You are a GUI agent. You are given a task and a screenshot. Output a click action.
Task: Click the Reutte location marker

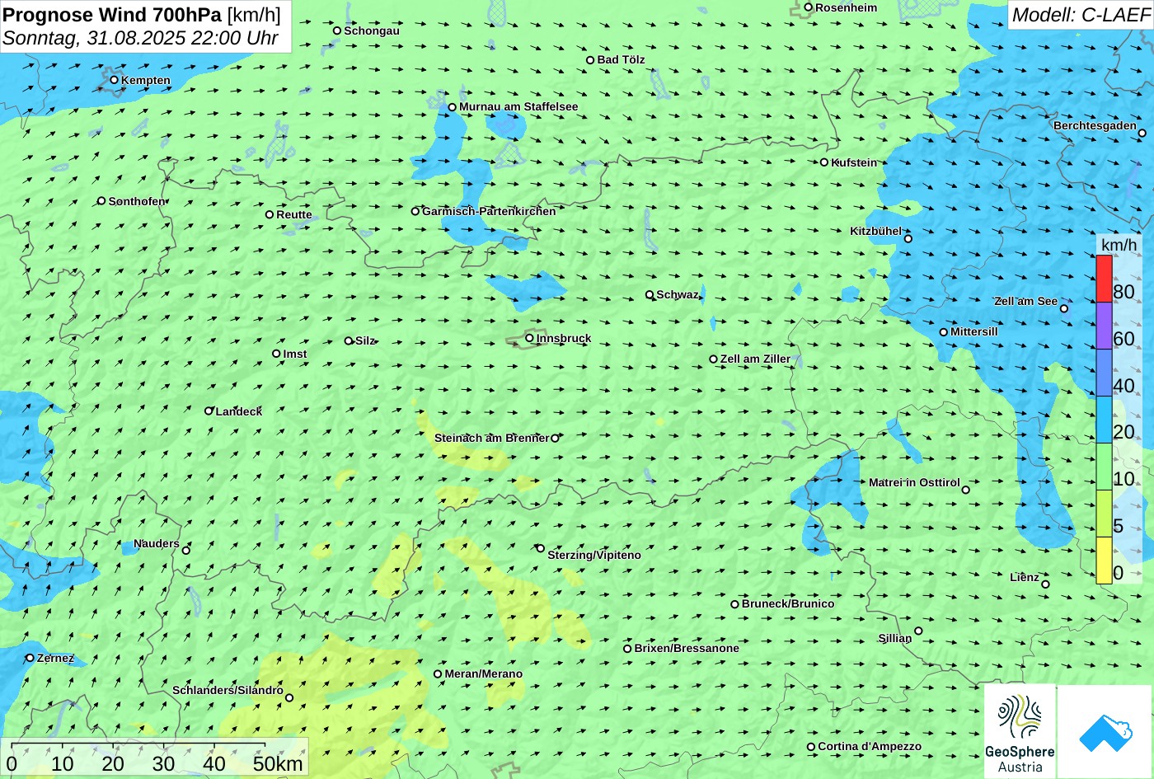(270, 214)
